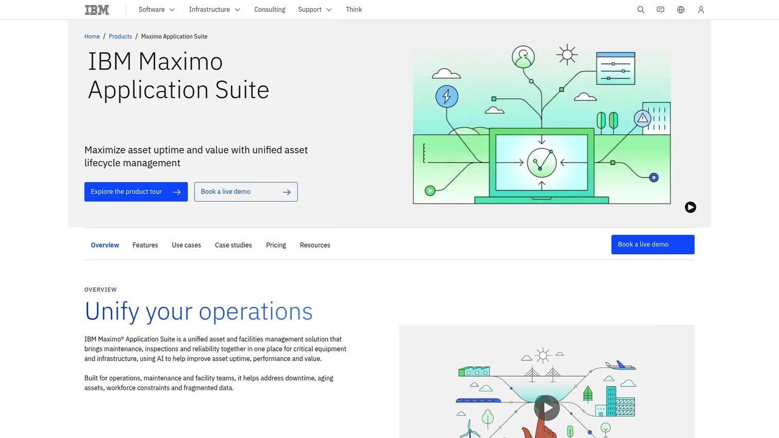The image size is (779, 438).
Task: Open the search magnifier icon
Action: pos(641,10)
